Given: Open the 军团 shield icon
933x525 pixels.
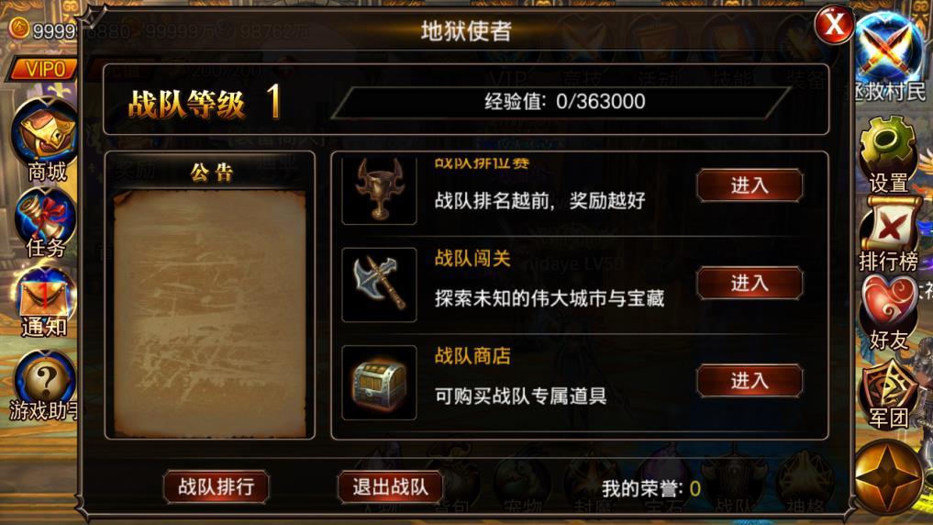Looking at the screenshot, I should [889, 385].
